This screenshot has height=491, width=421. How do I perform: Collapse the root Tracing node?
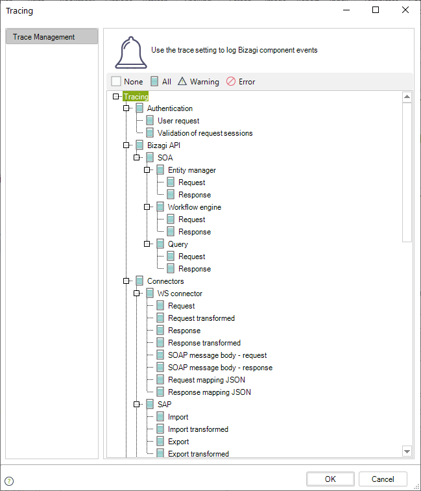pyautogui.click(x=115, y=96)
